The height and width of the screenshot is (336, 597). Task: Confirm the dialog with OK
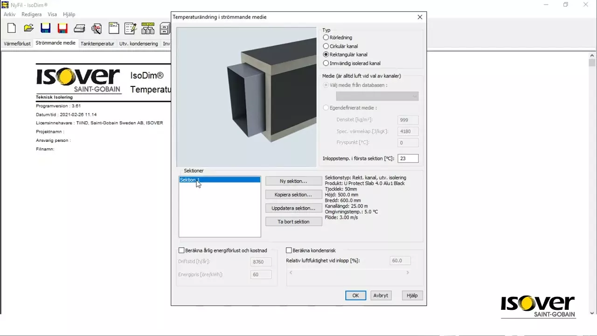(x=355, y=295)
